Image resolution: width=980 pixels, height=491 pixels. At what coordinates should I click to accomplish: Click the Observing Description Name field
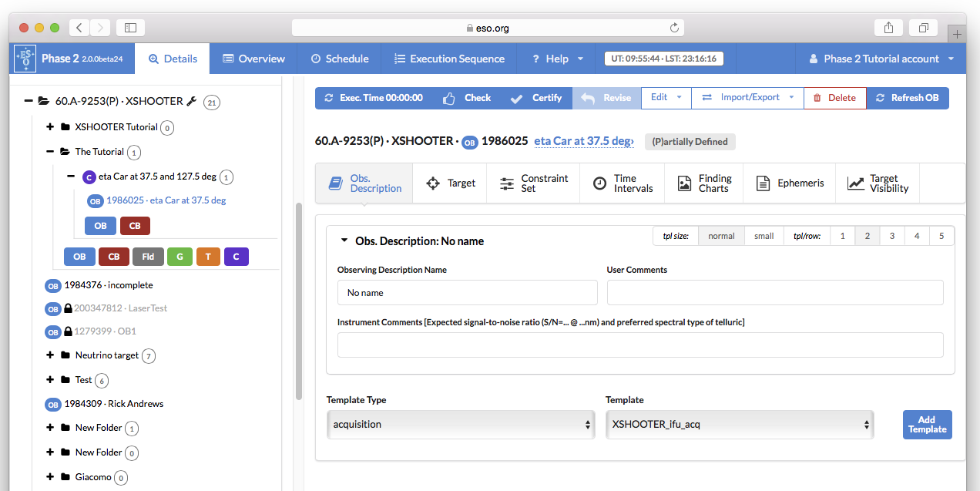coord(467,293)
